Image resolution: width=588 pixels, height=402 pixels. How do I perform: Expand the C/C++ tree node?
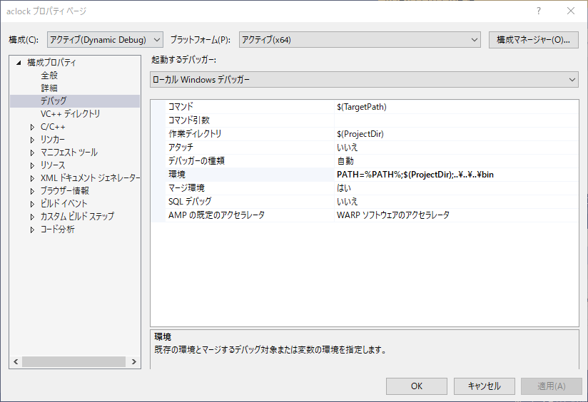coord(32,127)
